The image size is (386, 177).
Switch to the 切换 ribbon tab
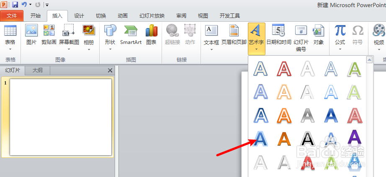[101, 16]
